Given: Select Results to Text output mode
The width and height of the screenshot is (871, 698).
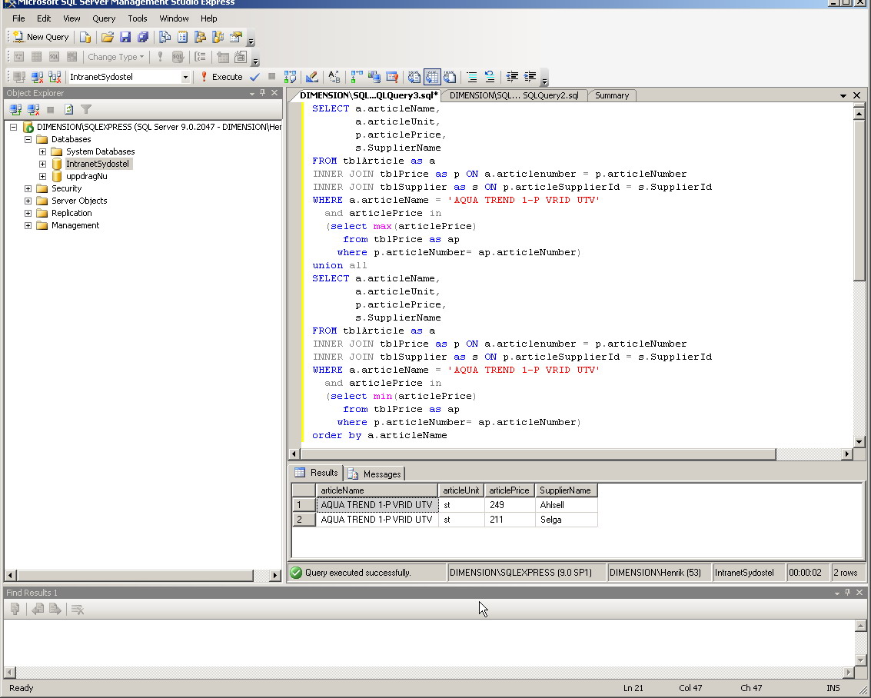Looking at the screenshot, I should (x=414, y=77).
